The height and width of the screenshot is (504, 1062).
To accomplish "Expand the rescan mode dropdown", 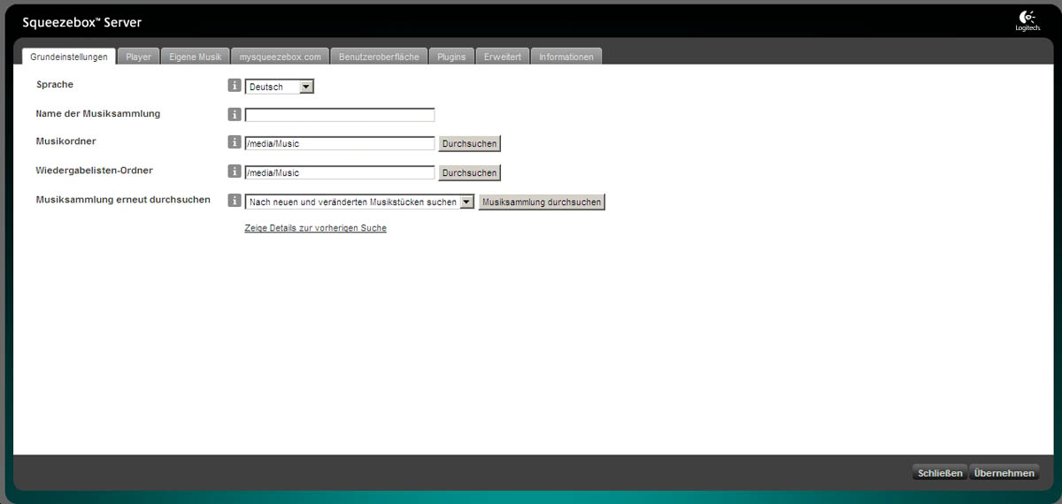I will pyautogui.click(x=359, y=202).
